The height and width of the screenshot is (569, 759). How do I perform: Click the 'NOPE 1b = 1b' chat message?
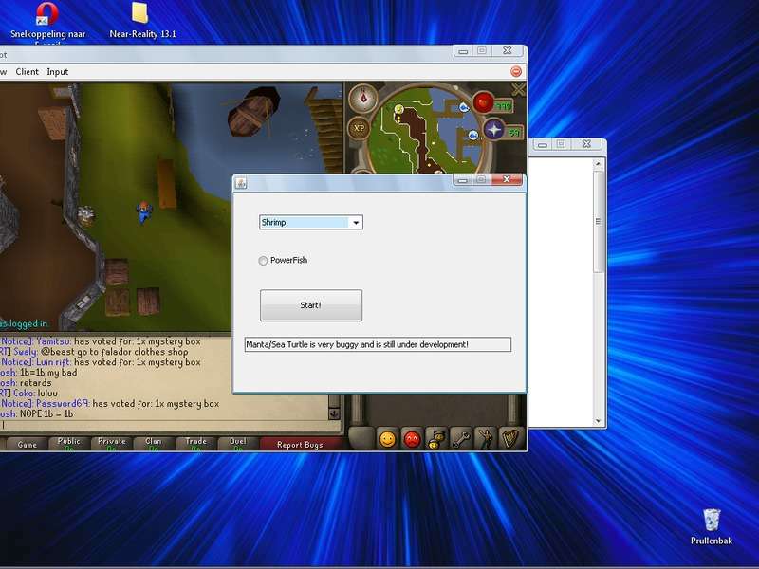coord(46,413)
